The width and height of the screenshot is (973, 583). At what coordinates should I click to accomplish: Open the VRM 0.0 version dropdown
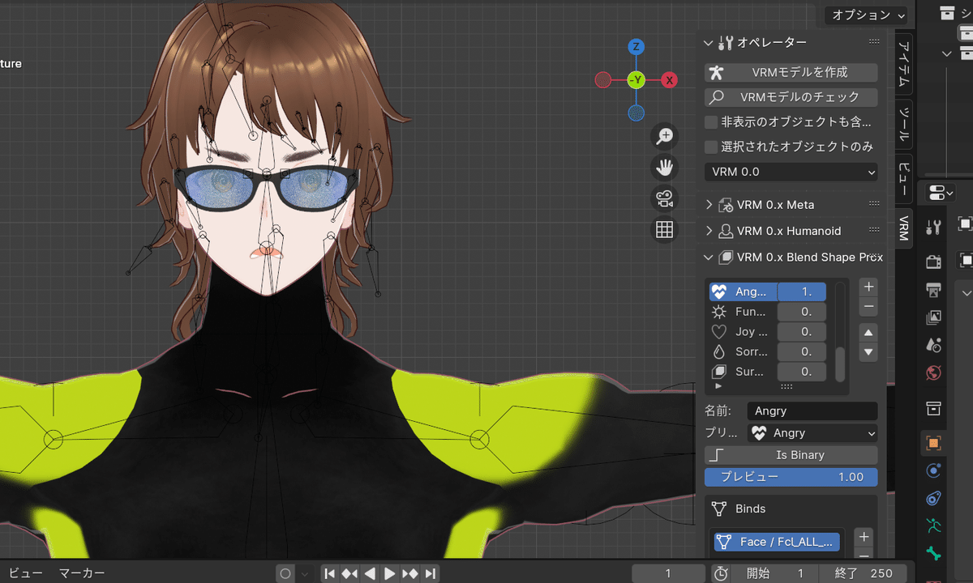click(791, 172)
